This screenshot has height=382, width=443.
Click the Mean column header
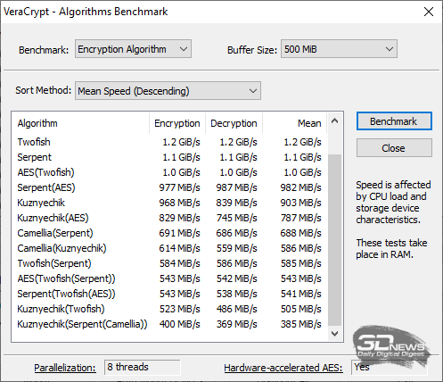tap(294, 123)
